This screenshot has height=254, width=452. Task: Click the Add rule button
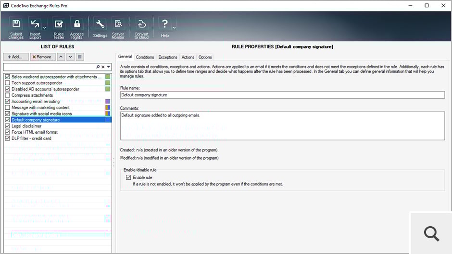click(x=16, y=57)
